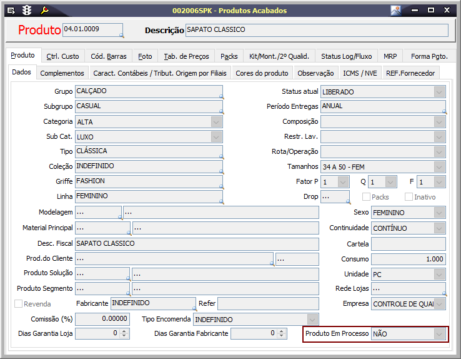Select the Cores do produto sub-tab
Viewport: 461px width, 359px height.
262,73
